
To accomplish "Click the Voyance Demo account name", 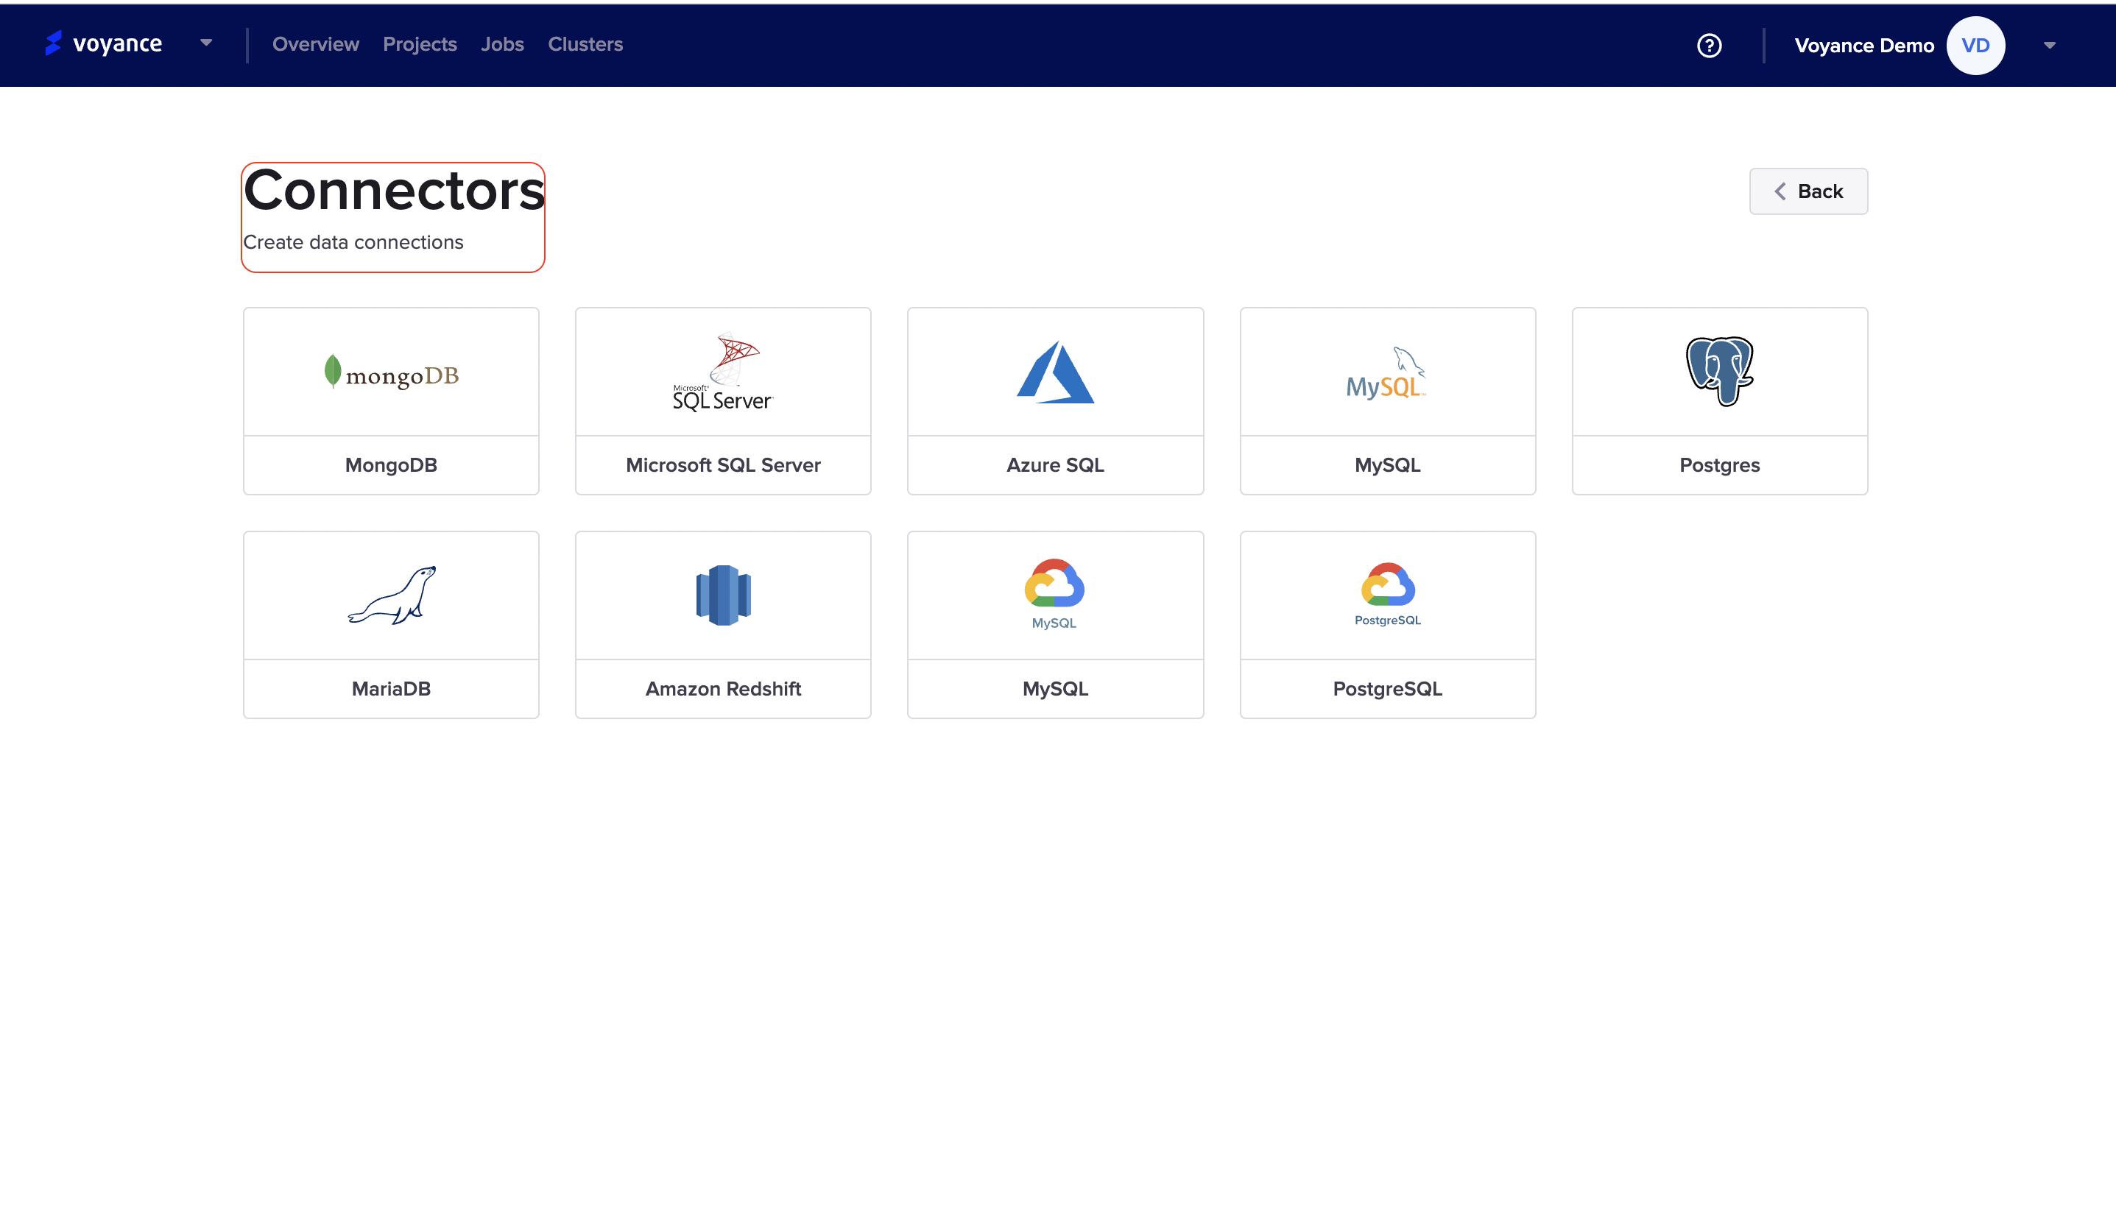I will pos(1864,45).
